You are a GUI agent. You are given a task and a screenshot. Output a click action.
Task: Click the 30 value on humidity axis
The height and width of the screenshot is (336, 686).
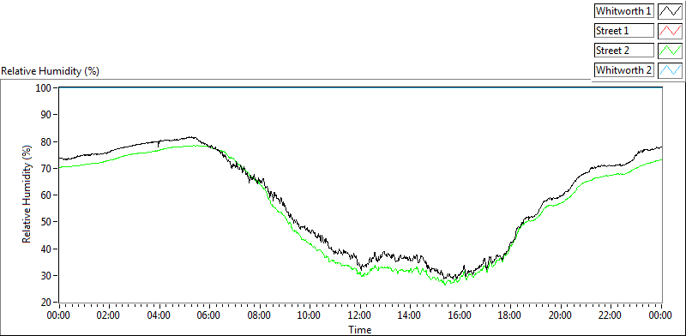tap(46, 276)
